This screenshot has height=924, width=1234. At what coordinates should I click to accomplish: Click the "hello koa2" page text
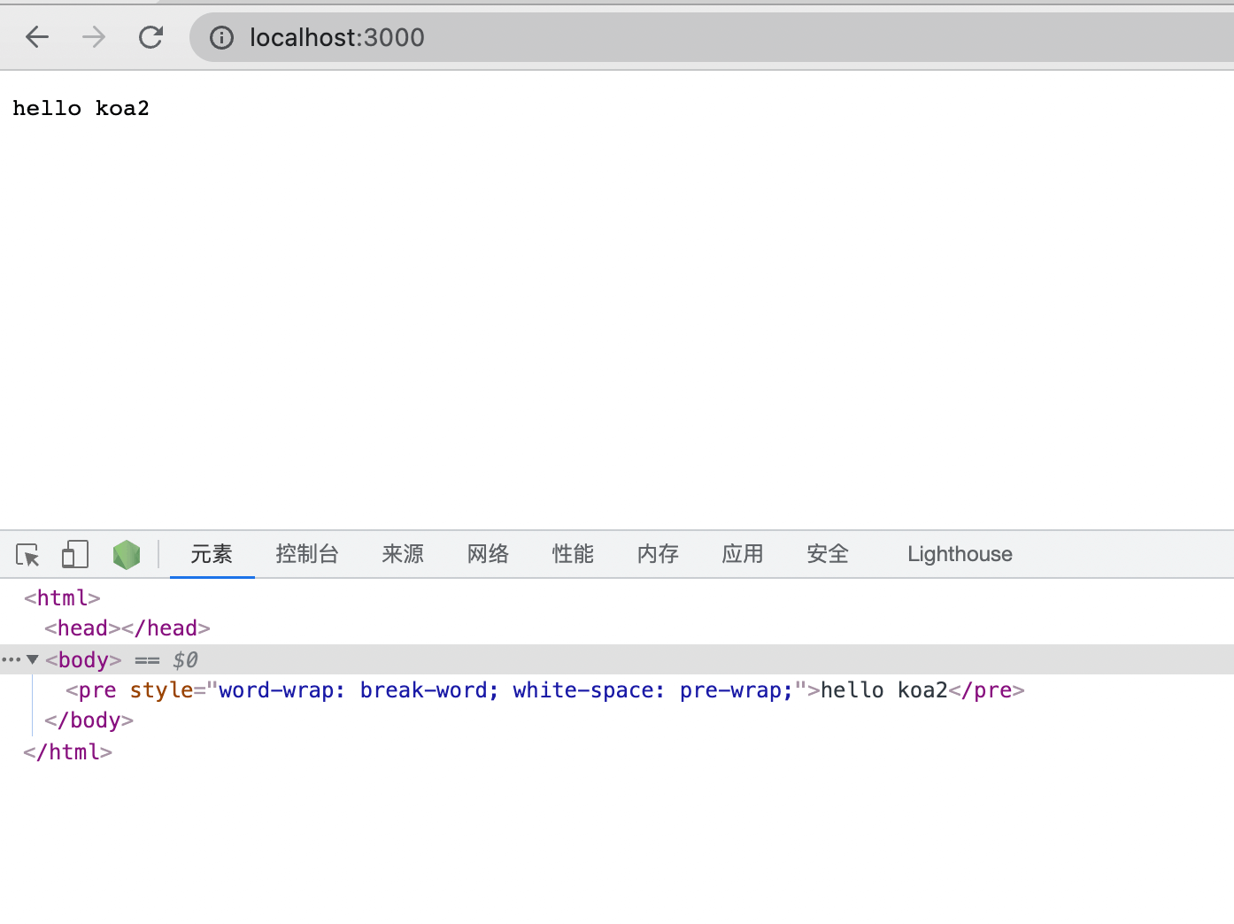(x=81, y=109)
